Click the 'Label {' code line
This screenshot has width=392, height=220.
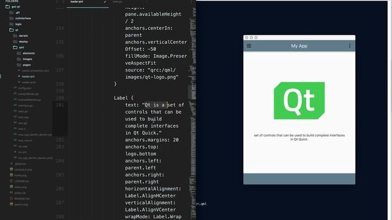pos(124,98)
